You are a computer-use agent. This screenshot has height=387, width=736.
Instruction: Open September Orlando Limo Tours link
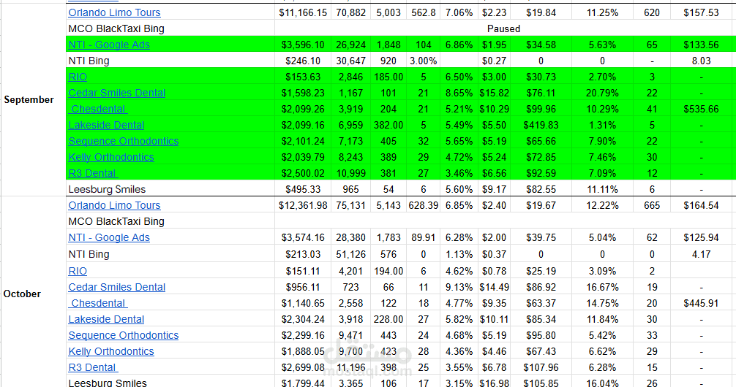pyautogui.click(x=114, y=12)
